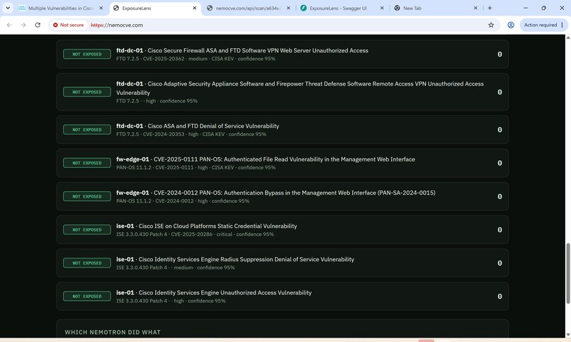This screenshot has height=342, width=571.
Task: Reload the page
Action: tap(38, 25)
